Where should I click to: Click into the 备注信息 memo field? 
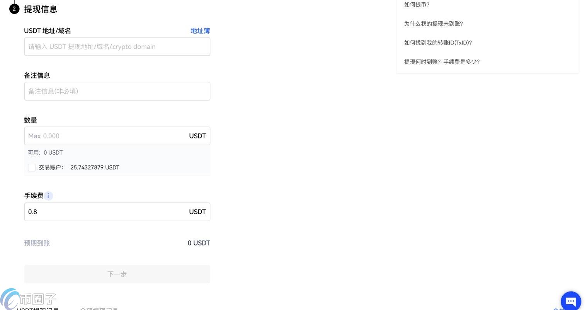[x=117, y=91]
